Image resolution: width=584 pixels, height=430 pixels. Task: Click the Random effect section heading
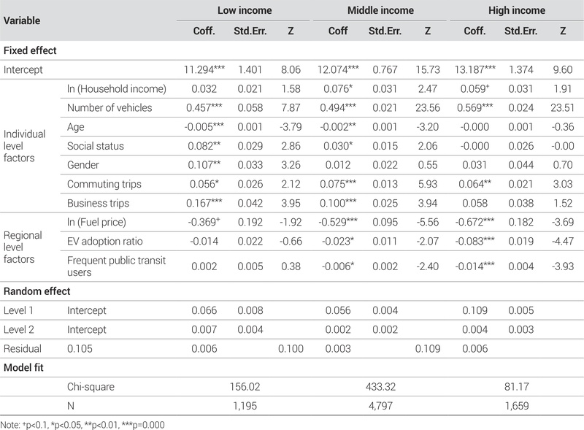[36, 291]
